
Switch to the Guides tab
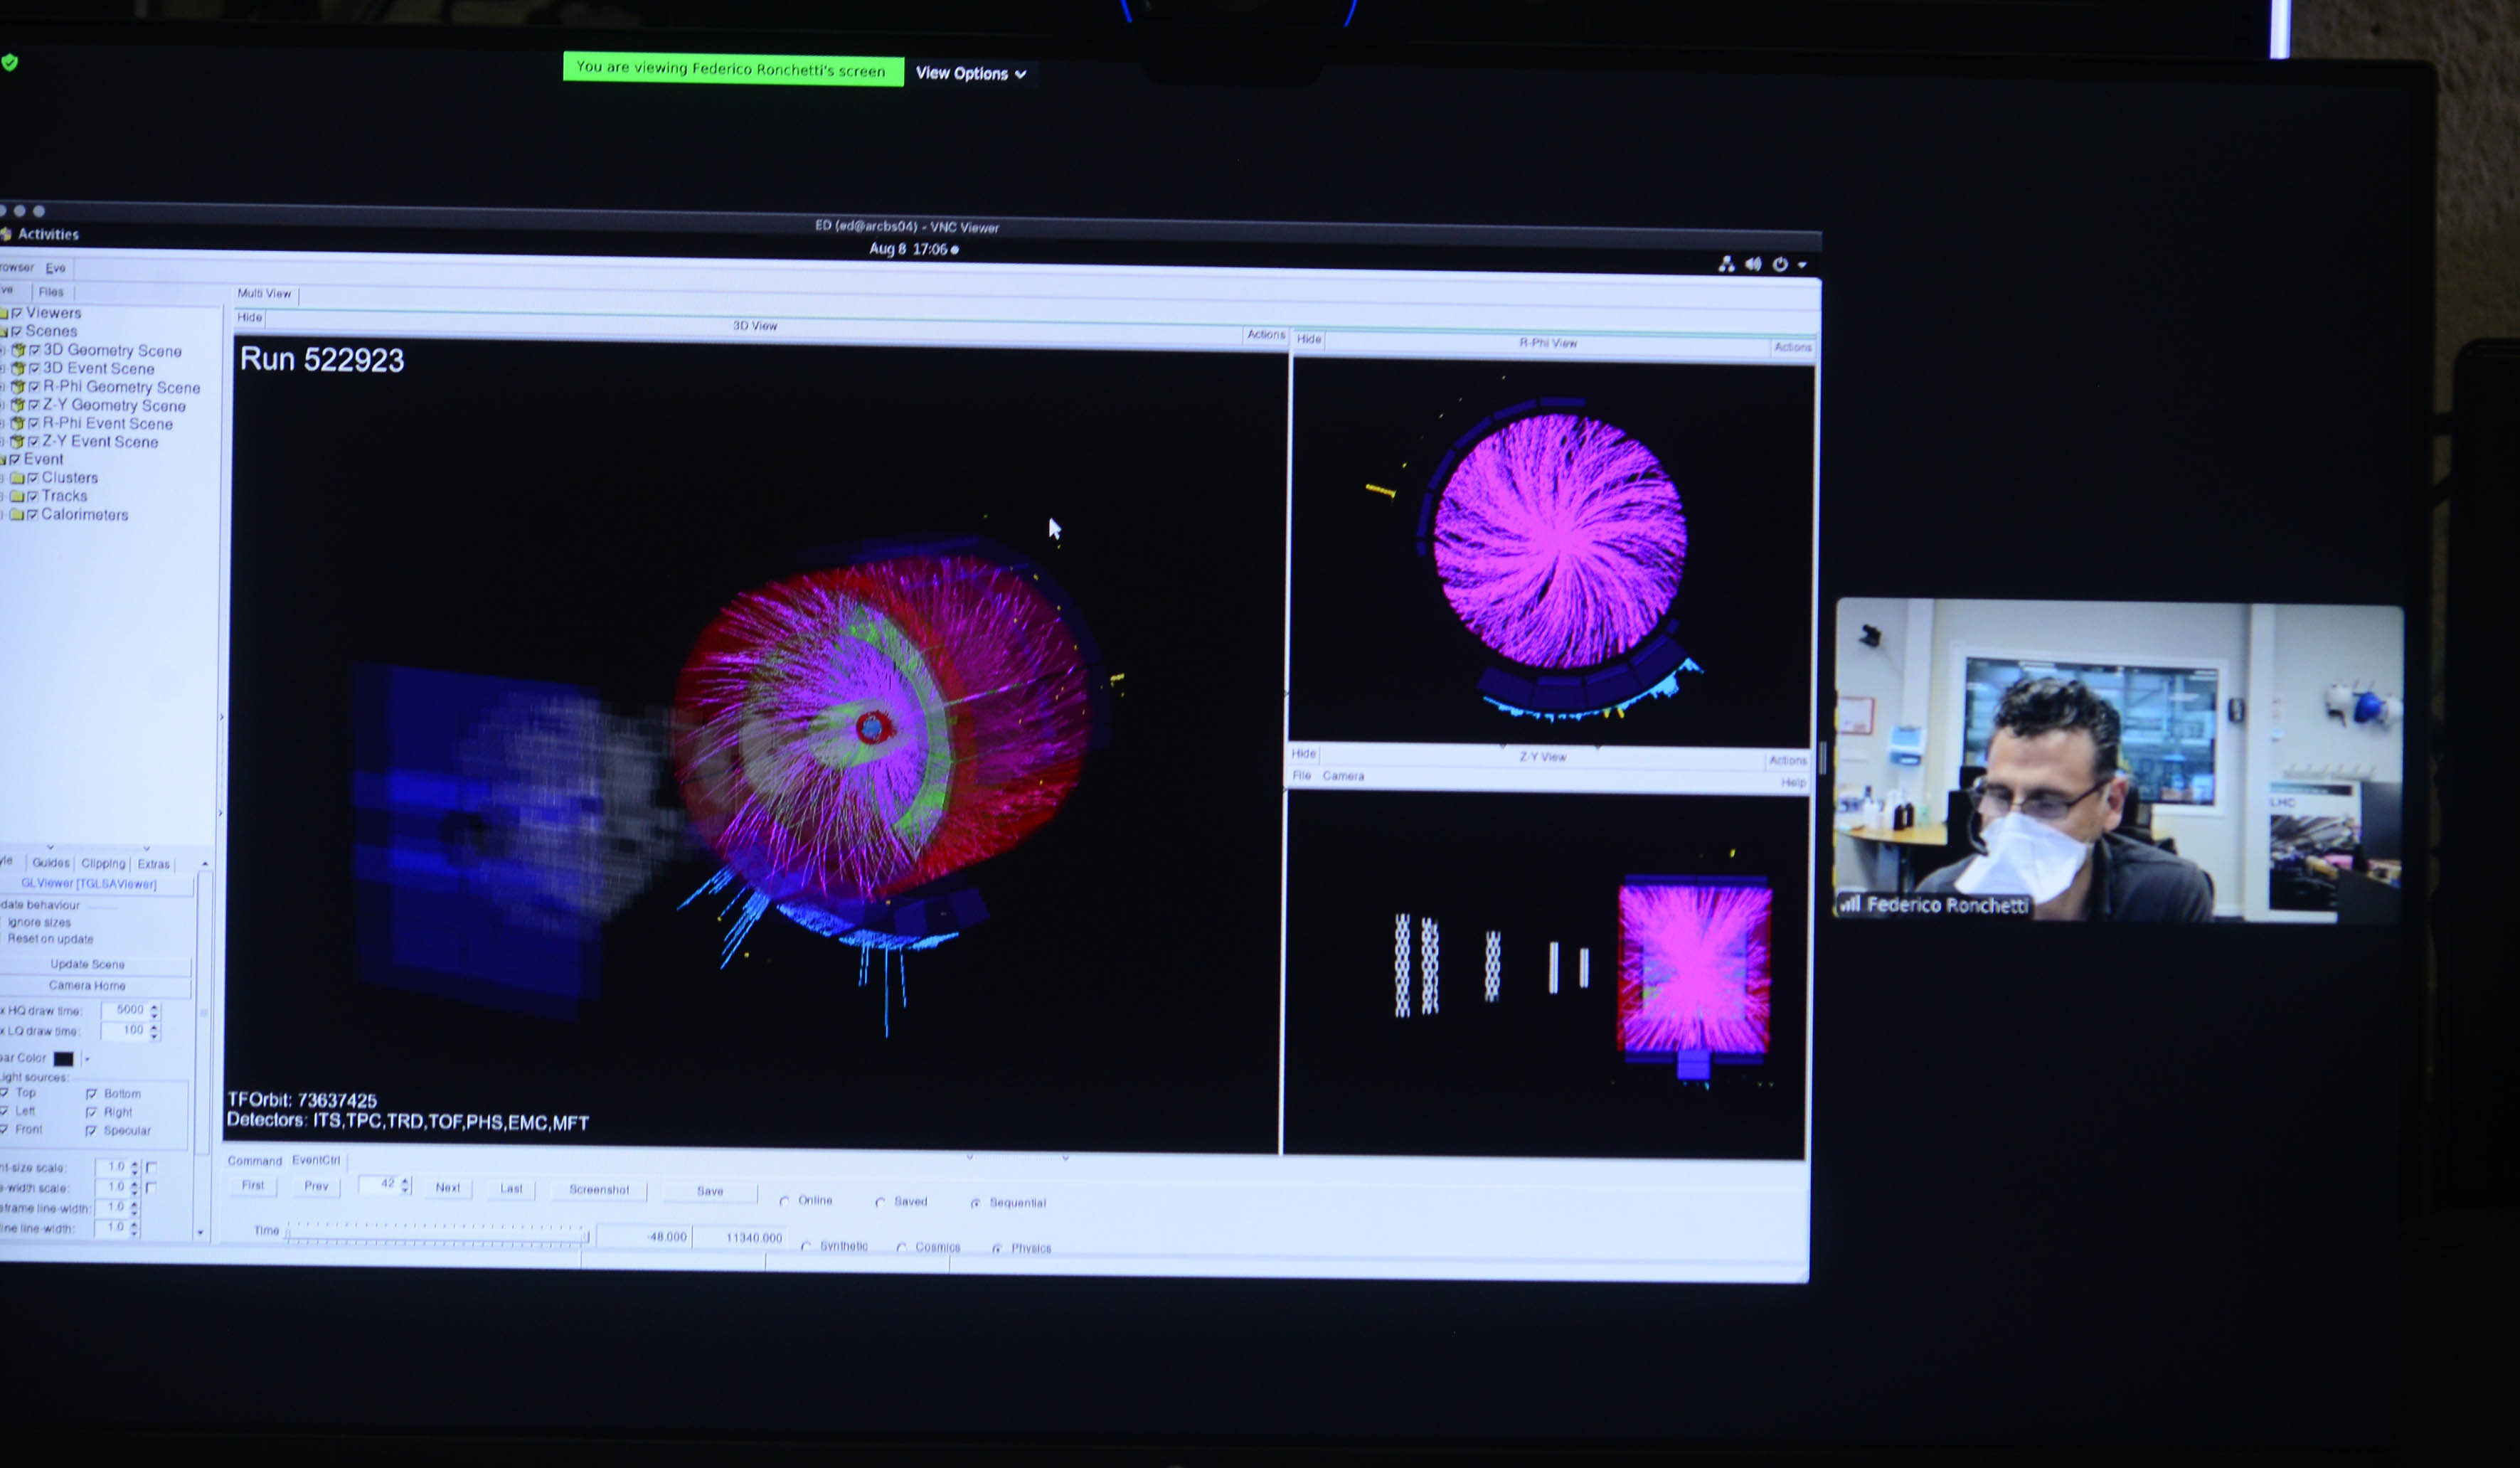(x=51, y=863)
